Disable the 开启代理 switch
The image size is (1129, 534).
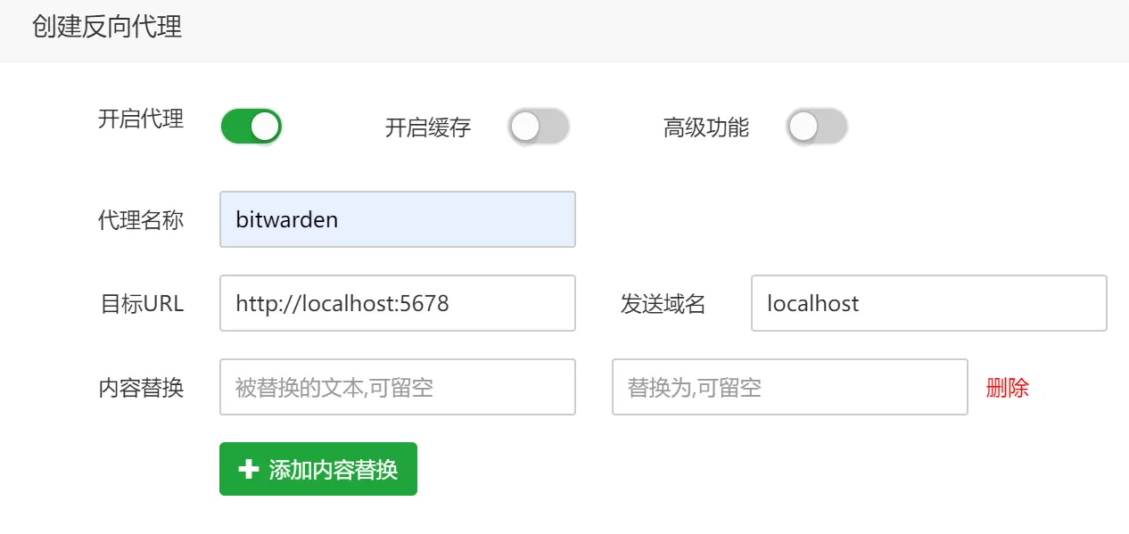click(x=251, y=127)
